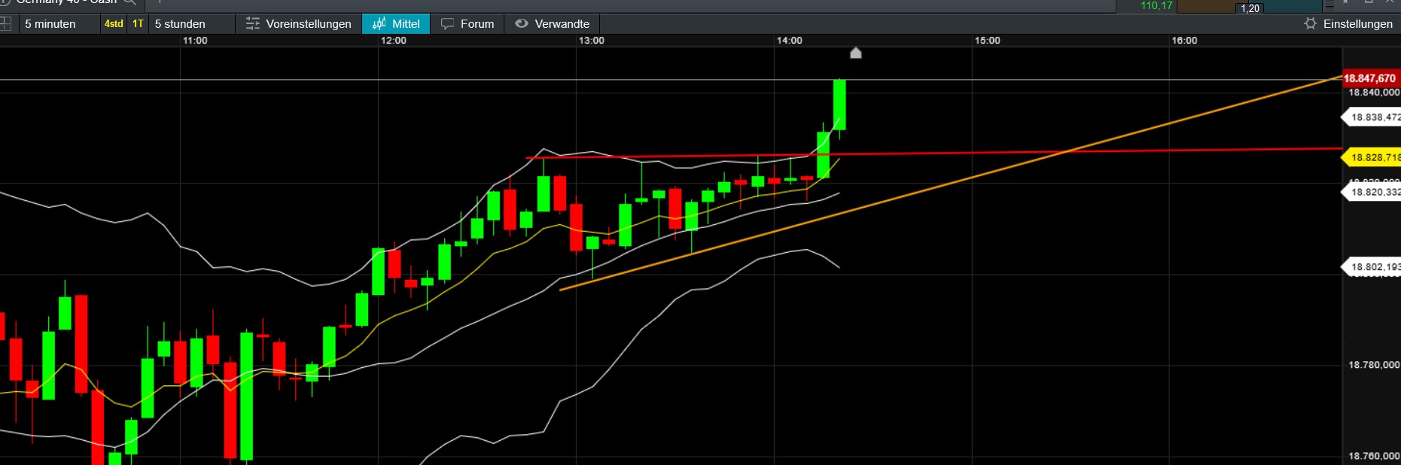Click the 12:00 time axis label
This screenshot has width=1401, height=465.
(393, 41)
